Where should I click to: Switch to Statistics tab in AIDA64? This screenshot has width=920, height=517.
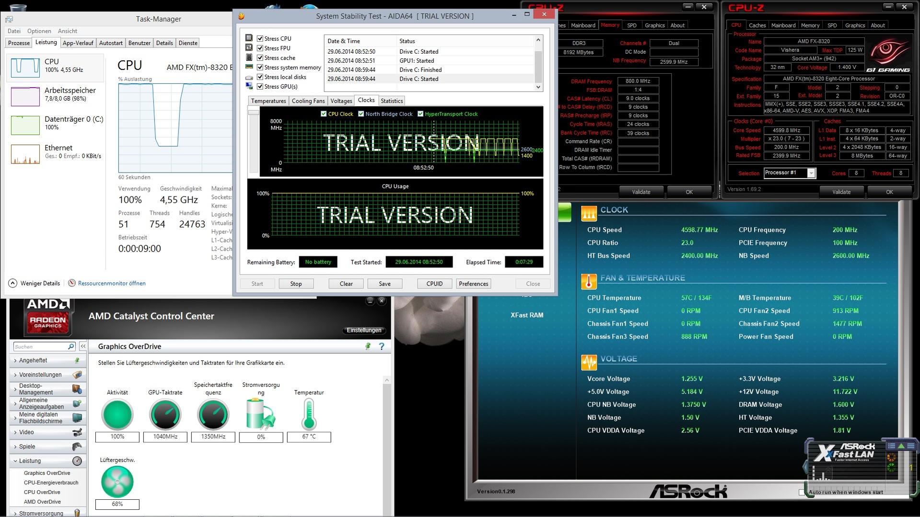tap(392, 101)
